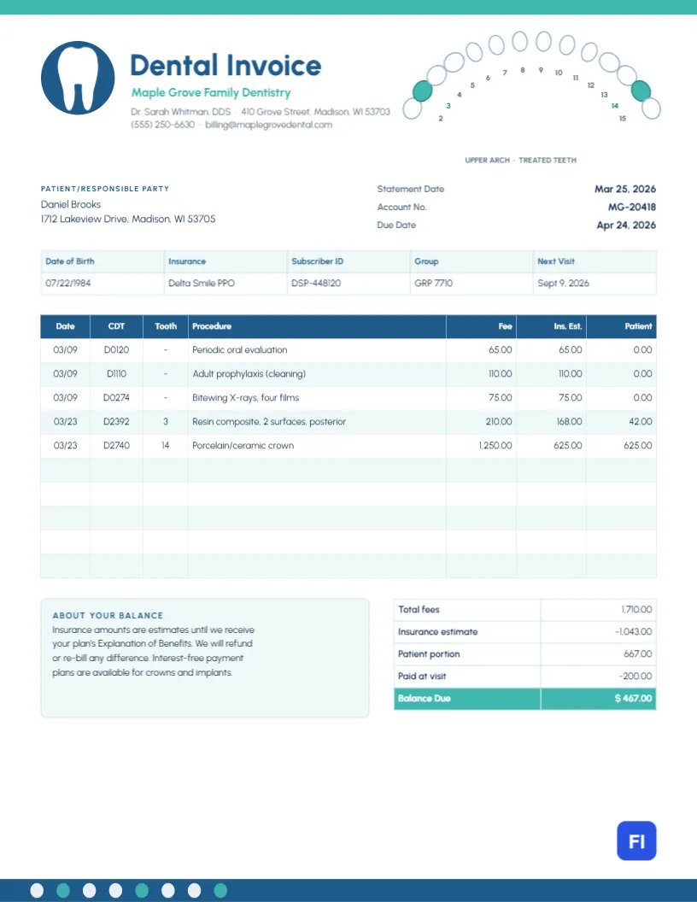Select the patient name Daniel Brooks
This screenshot has width=697, height=902.
[71, 204]
